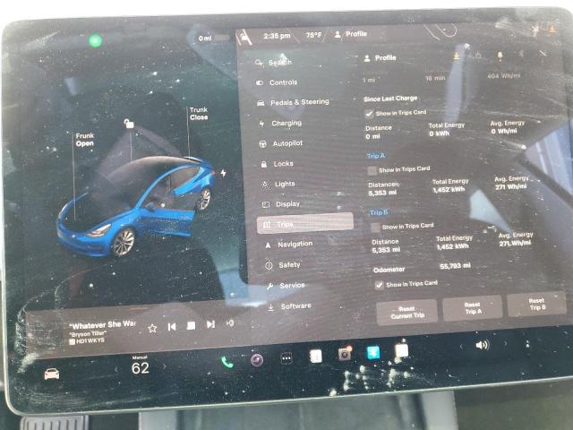Tap the lock icon beside the clock

244,37
